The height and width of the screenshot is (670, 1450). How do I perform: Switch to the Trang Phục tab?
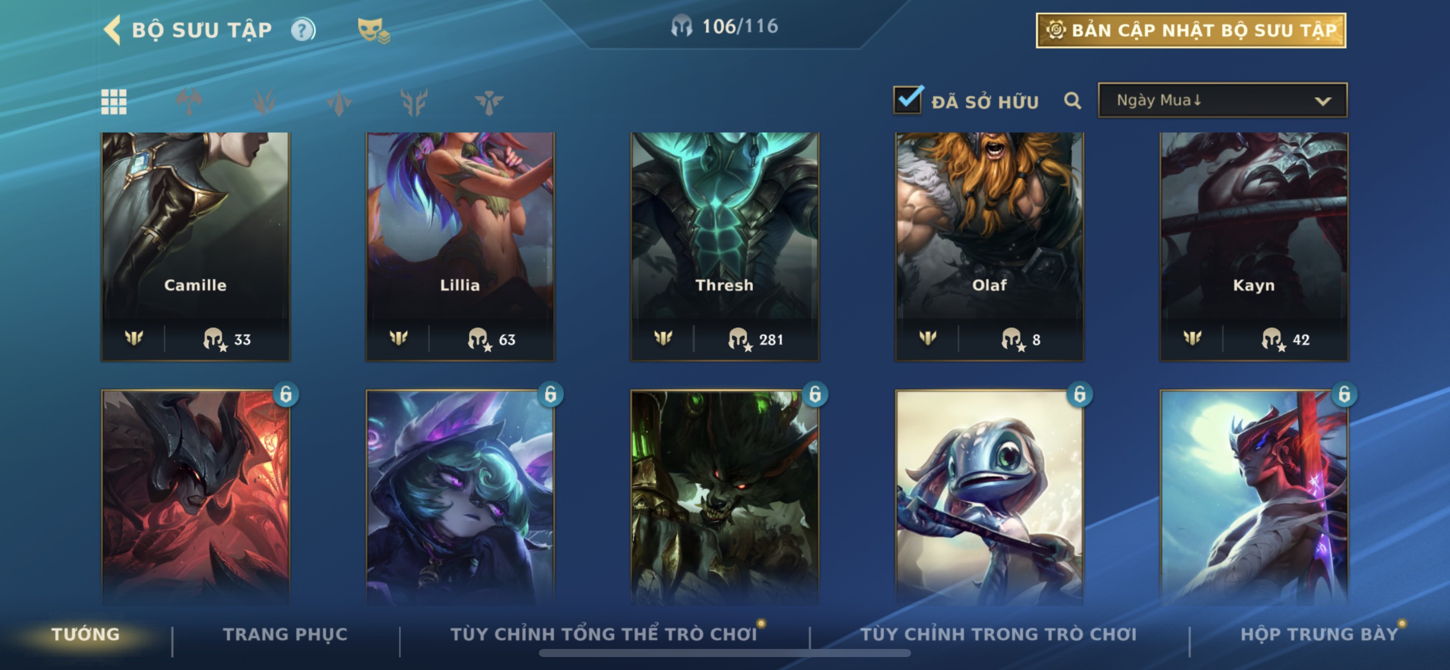[x=285, y=634]
